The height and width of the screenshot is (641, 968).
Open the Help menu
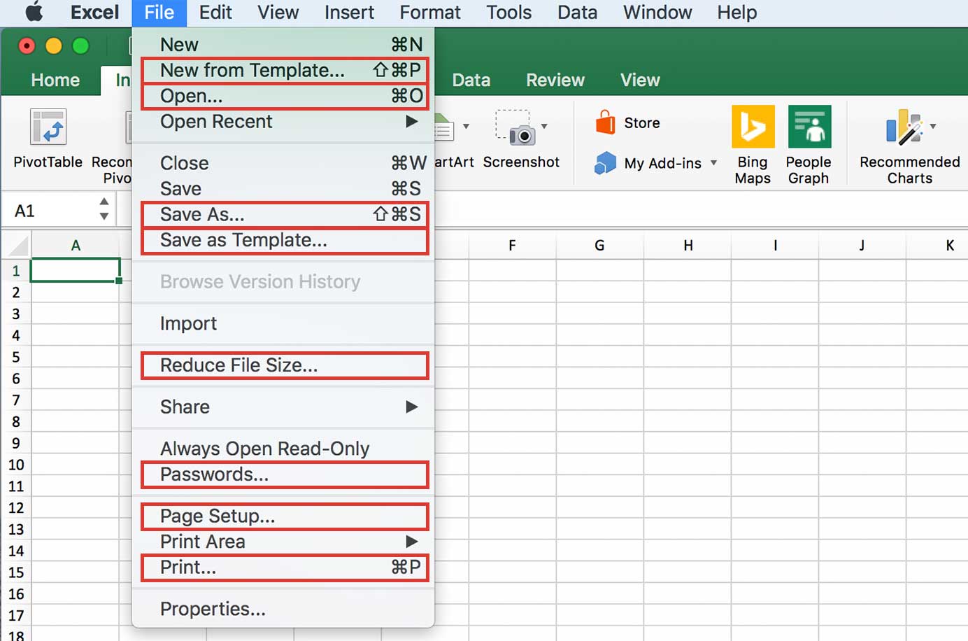(x=736, y=12)
